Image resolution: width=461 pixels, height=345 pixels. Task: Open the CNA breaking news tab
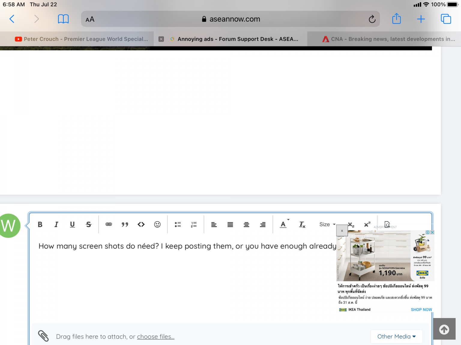pyautogui.click(x=387, y=39)
